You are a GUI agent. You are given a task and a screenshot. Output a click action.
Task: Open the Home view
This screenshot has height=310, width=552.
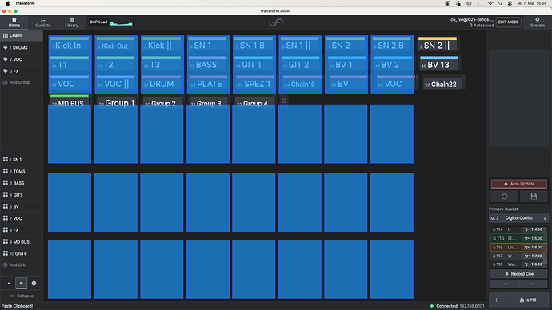(x=14, y=22)
